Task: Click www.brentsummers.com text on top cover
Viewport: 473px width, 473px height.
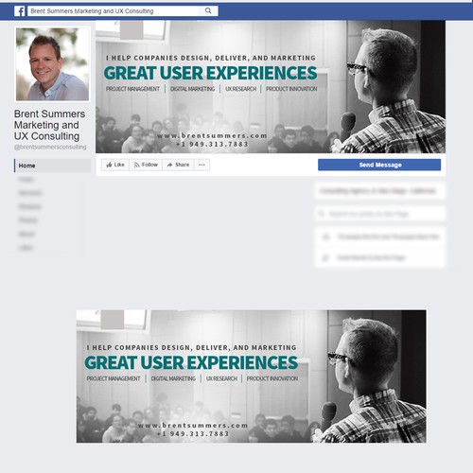Action: tap(212, 135)
